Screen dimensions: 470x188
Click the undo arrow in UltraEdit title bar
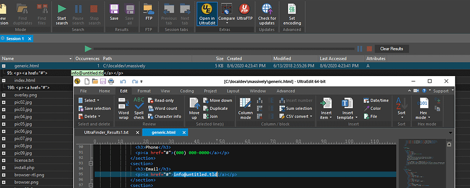click(123, 81)
